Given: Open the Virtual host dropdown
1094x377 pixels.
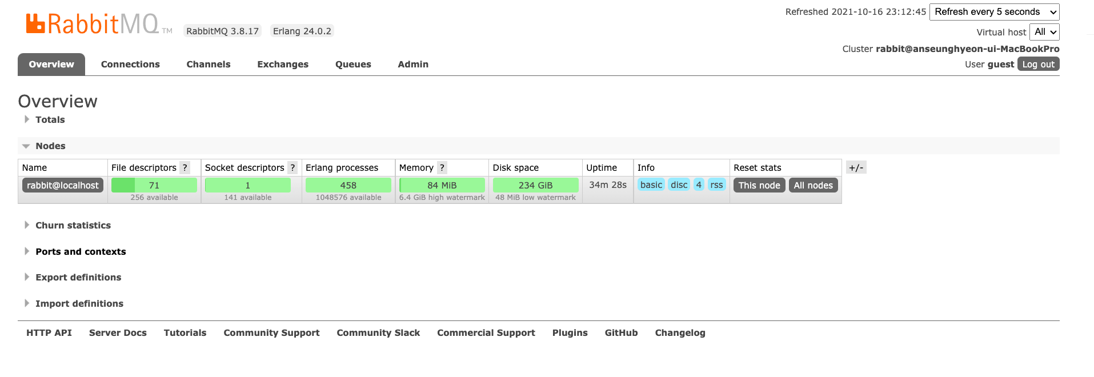Looking at the screenshot, I should pyautogui.click(x=1044, y=32).
